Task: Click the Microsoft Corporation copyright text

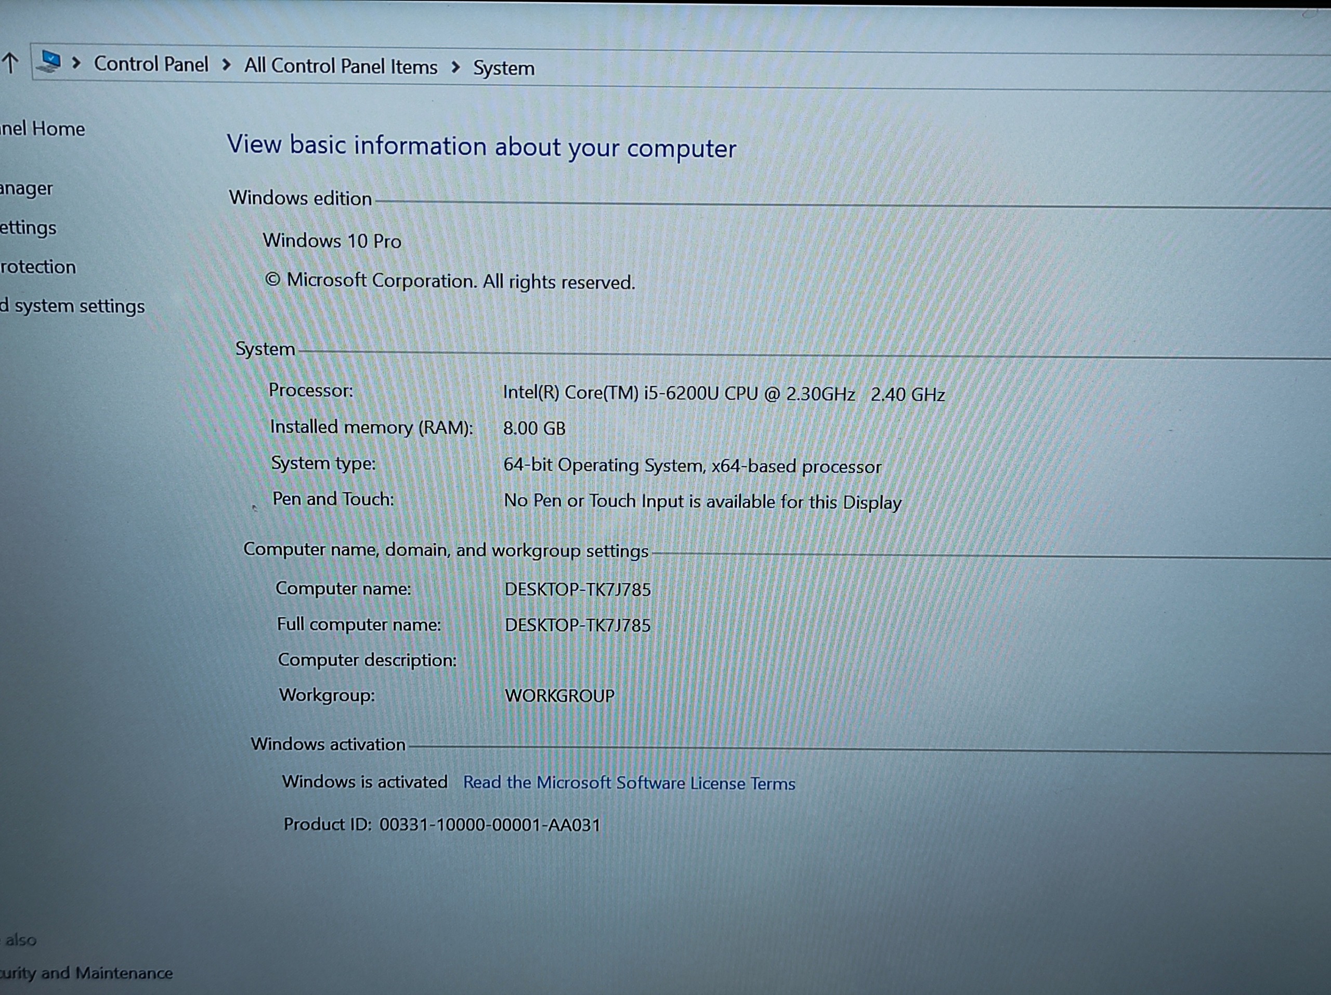Action: pos(450,281)
